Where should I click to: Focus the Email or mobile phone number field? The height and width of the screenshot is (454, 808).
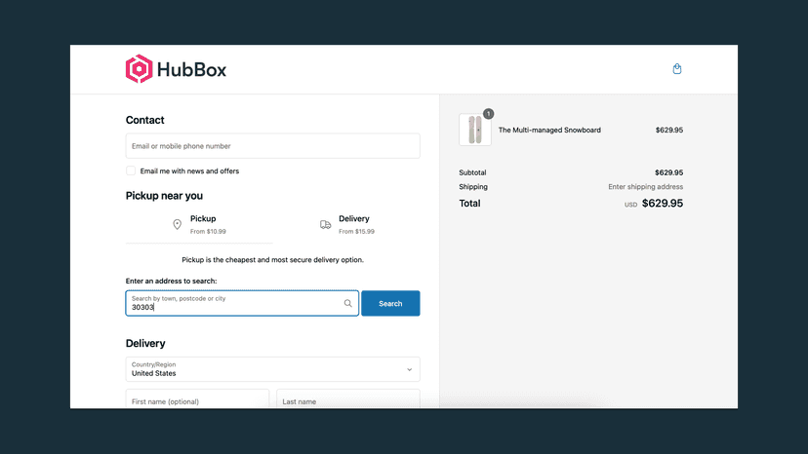coord(272,146)
